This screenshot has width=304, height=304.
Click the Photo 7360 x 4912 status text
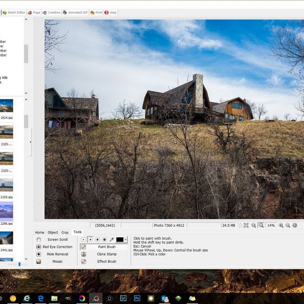169,226
